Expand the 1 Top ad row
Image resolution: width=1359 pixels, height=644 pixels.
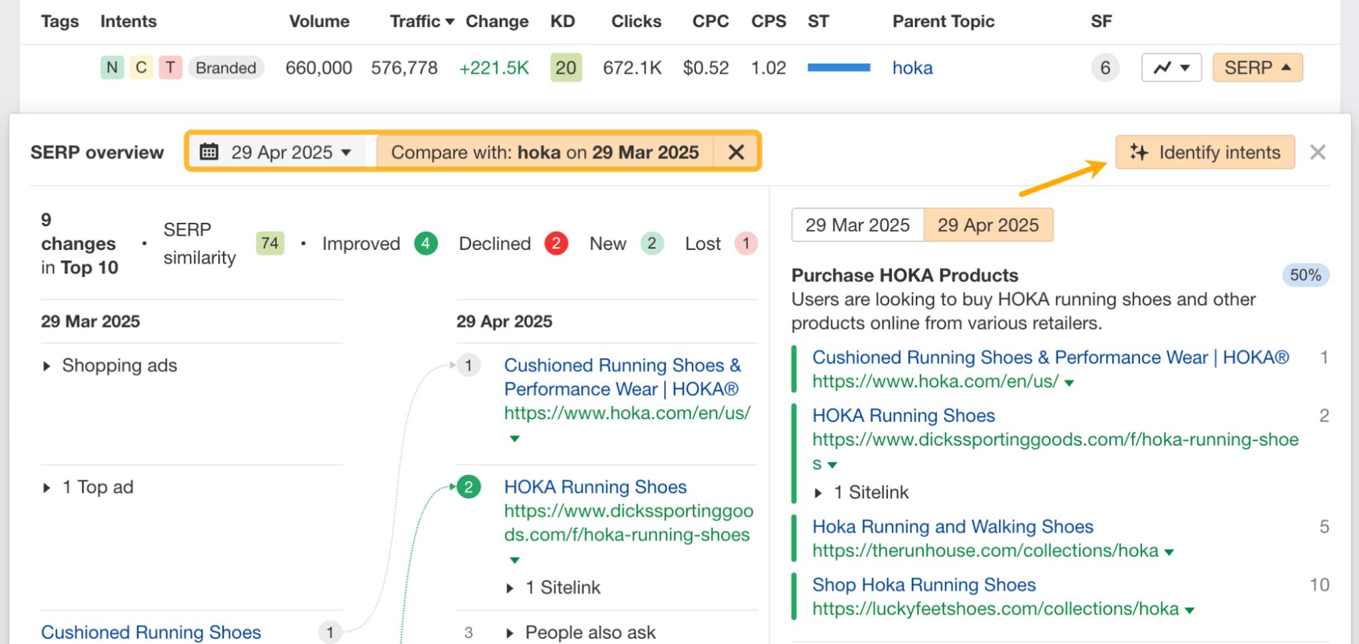(47, 488)
